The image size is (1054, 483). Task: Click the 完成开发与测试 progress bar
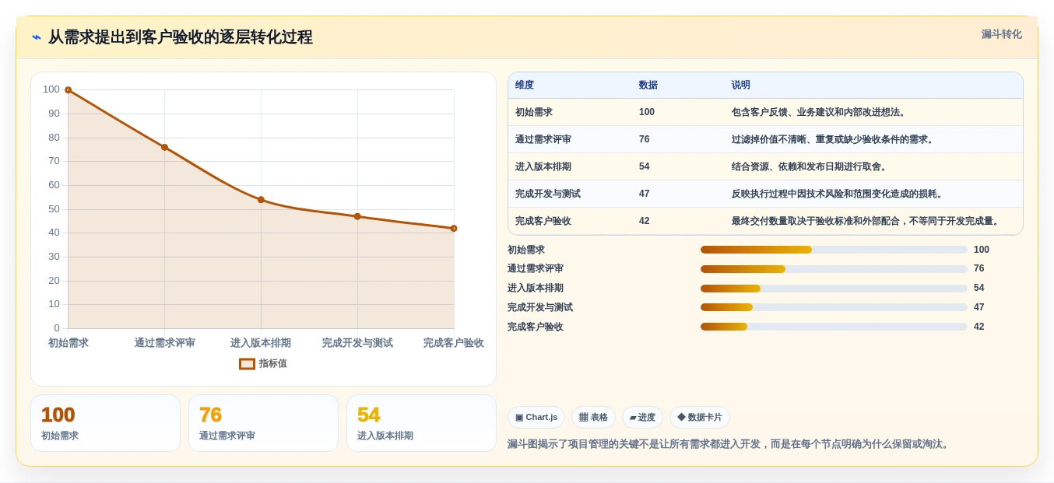pyautogui.click(x=834, y=307)
